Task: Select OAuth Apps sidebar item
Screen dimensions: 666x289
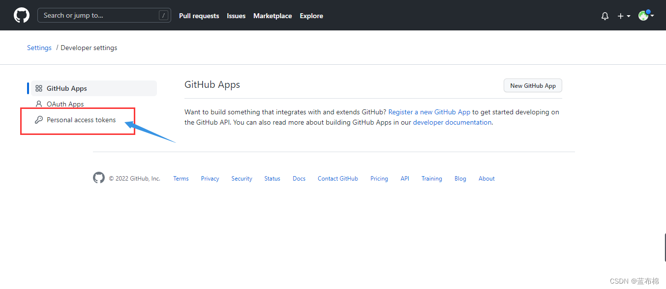Action: click(x=94, y=104)
